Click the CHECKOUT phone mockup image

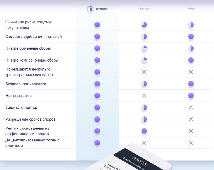128,157
